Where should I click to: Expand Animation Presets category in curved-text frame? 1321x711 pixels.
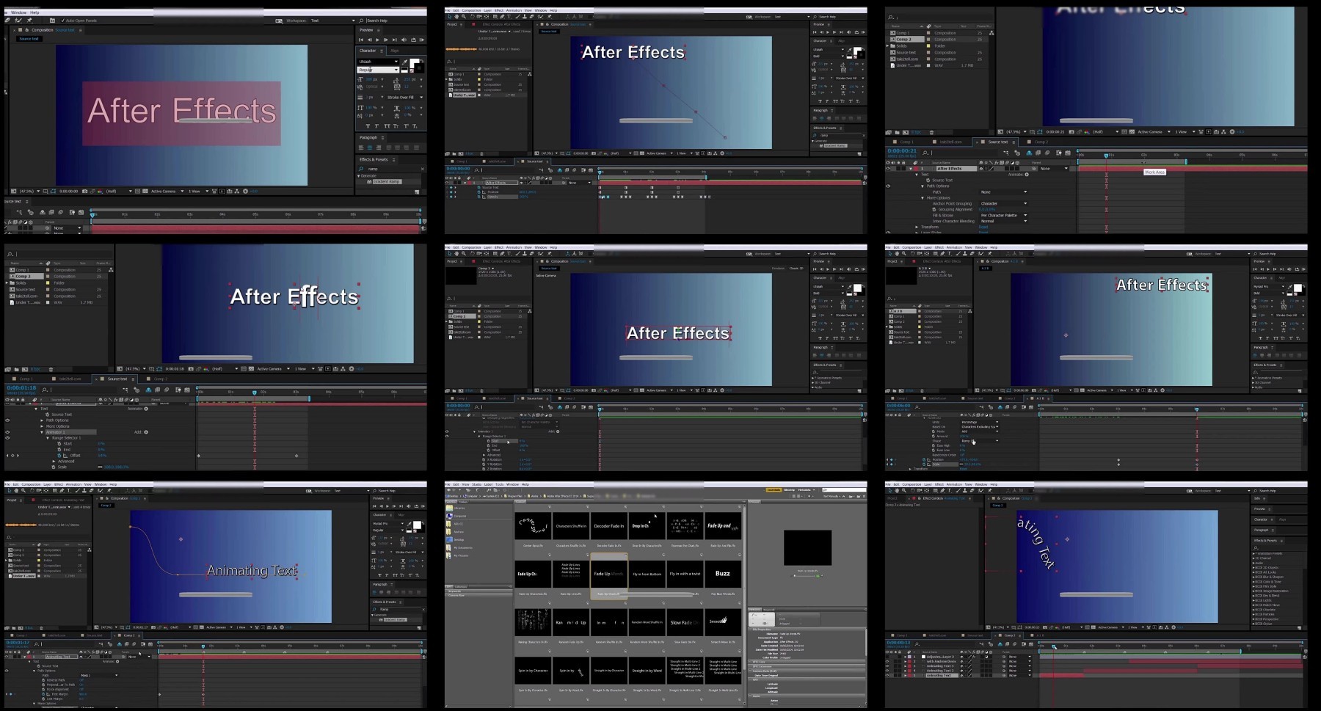tap(1253, 553)
